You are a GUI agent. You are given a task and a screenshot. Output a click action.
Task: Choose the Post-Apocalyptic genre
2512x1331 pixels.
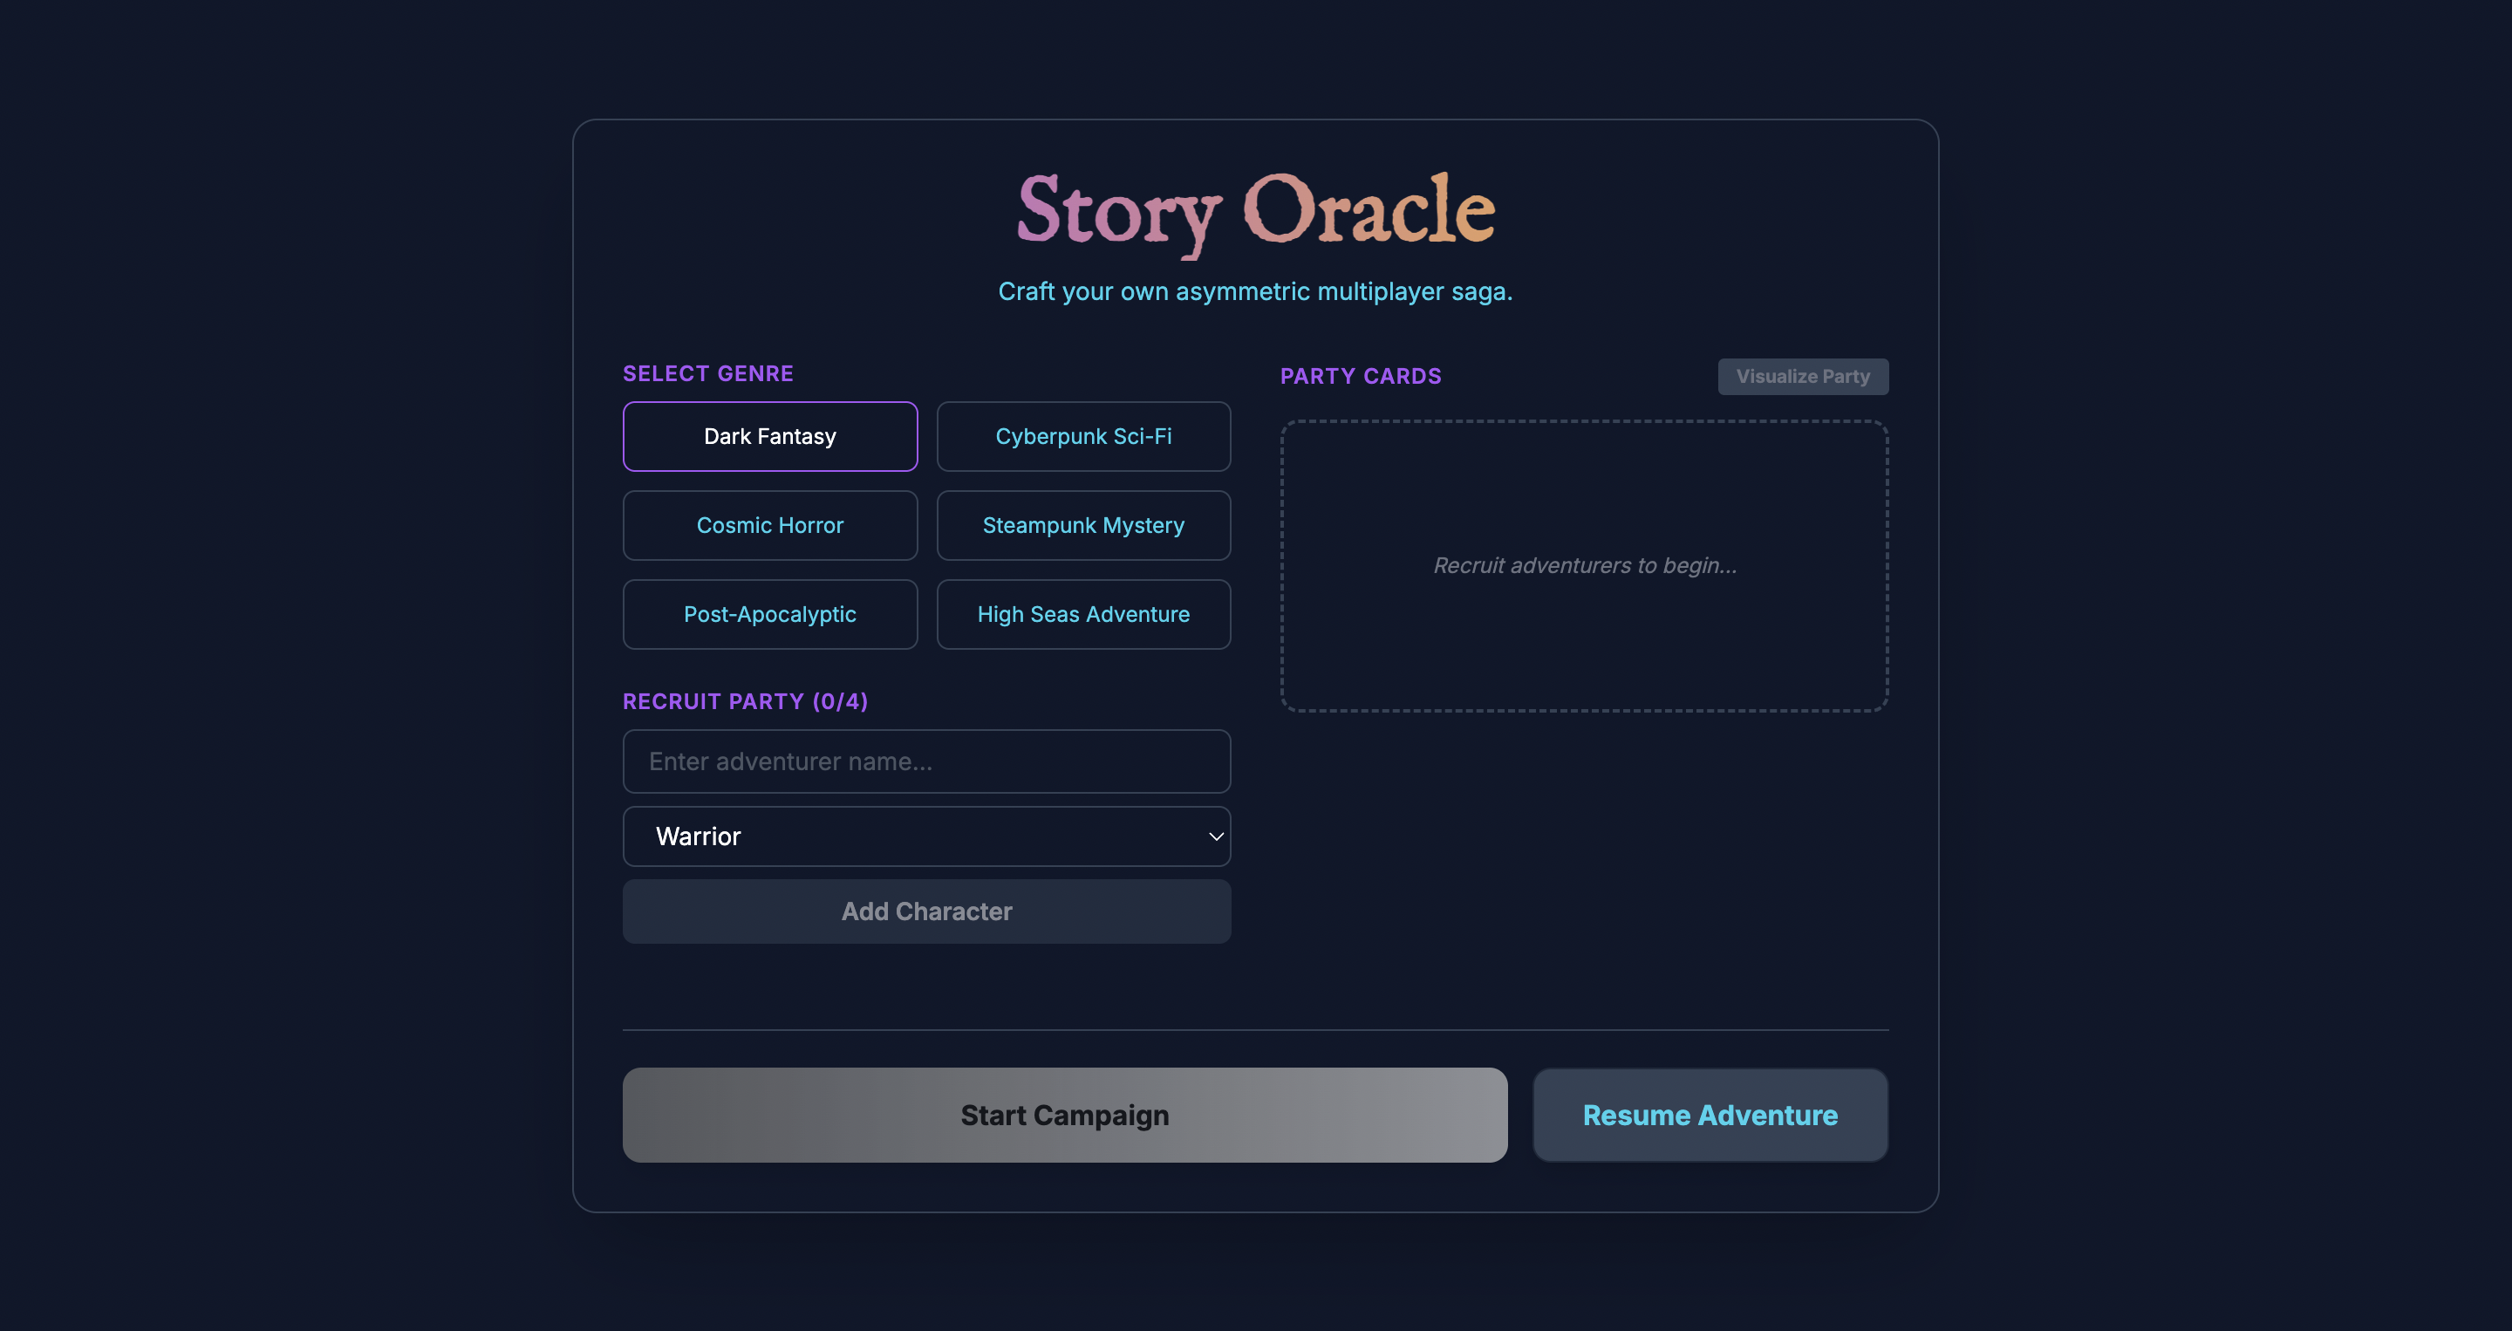(x=769, y=614)
